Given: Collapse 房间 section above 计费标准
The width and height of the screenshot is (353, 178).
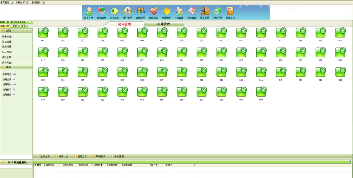Looking at the screenshot, I should pyautogui.click(x=3, y=31).
